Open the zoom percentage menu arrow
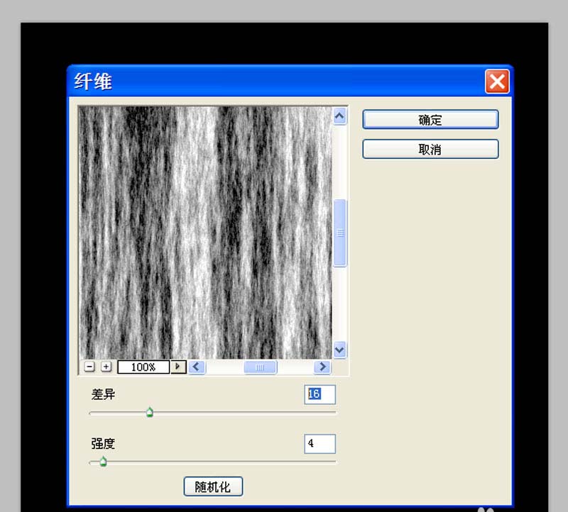Image resolution: width=568 pixels, height=512 pixels. (178, 367)
